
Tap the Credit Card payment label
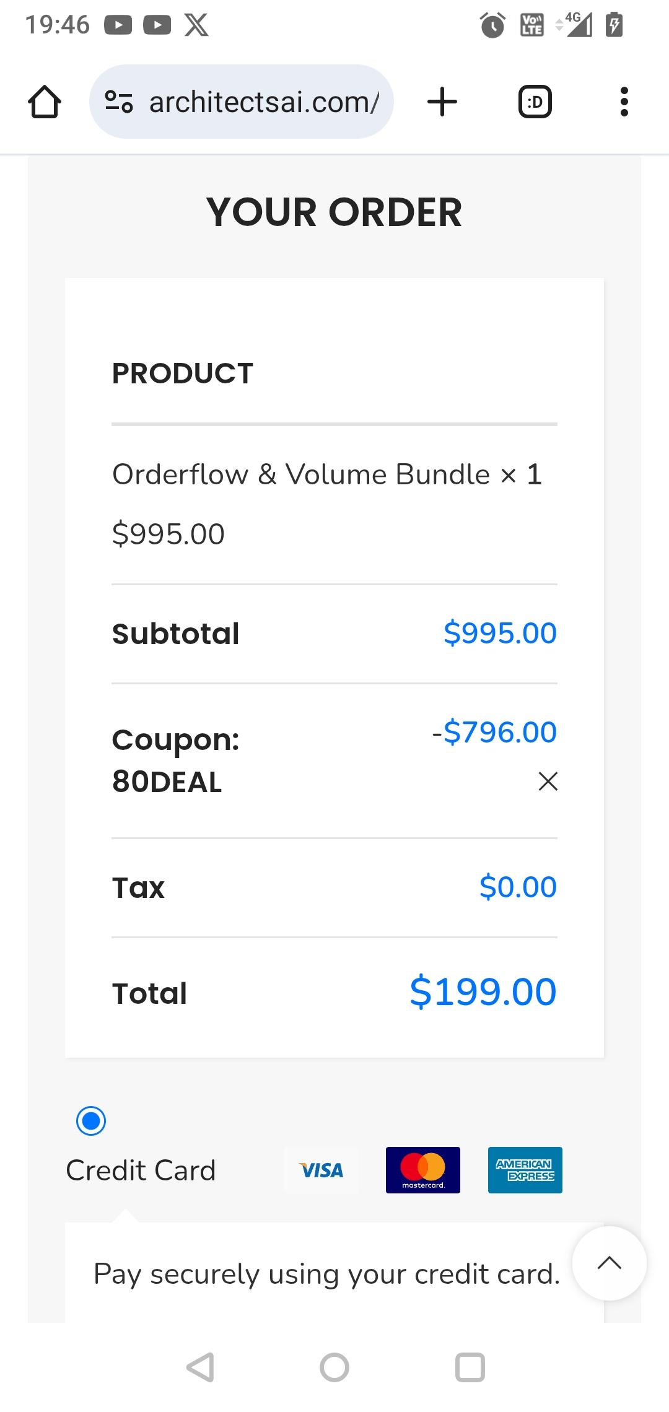click(x=141, y=1170)
